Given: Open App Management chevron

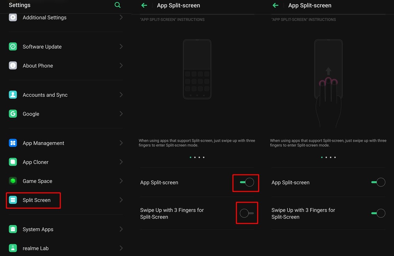Looking at the screenshot, I should pyautogui.click(x=121, y=143).
